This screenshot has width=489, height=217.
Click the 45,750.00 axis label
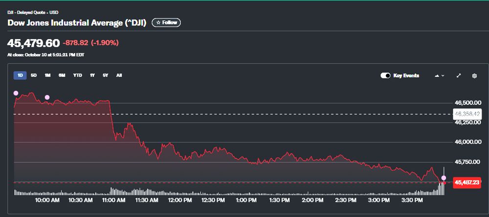click(x=468, y=162)
